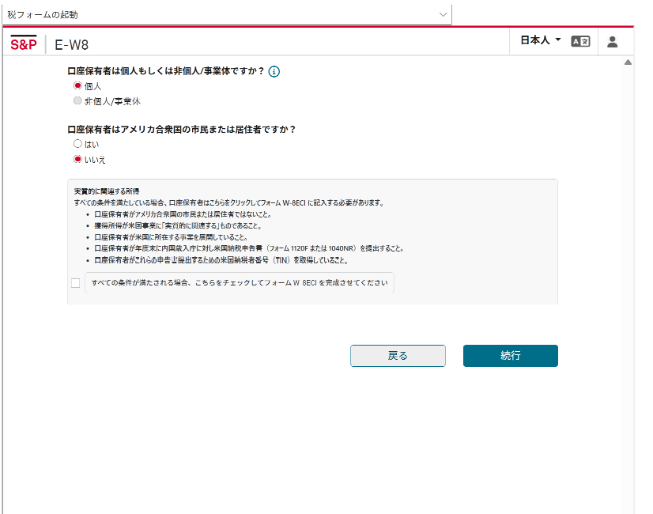The width and height of the screenshot is (653, 514).
Task: Click the 戻る button
Action: [398, 356]
